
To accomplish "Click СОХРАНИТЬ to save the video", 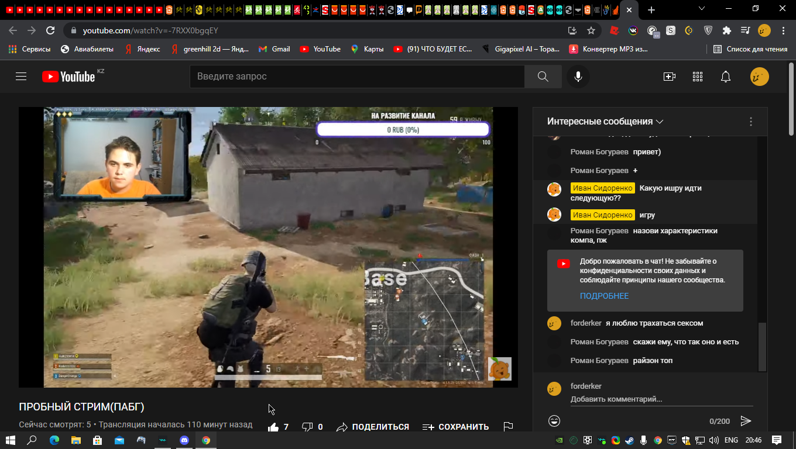I will pos(455,427).
